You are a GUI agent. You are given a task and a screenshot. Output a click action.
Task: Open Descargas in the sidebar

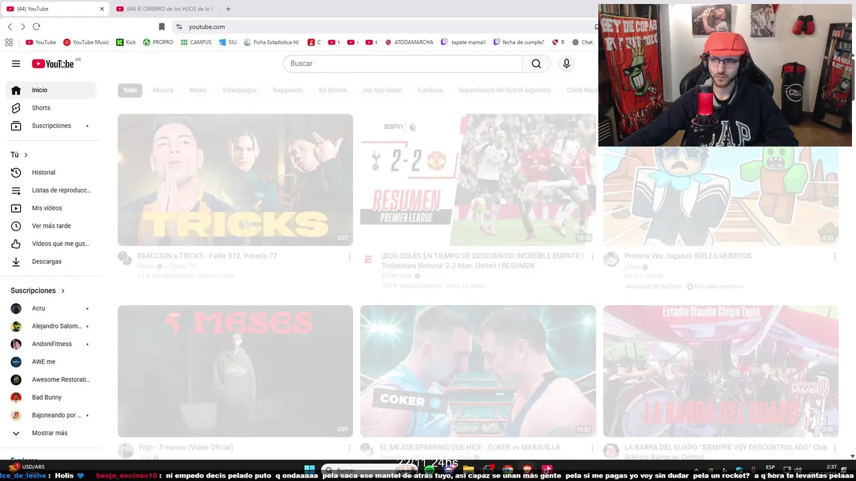[51, 261]
